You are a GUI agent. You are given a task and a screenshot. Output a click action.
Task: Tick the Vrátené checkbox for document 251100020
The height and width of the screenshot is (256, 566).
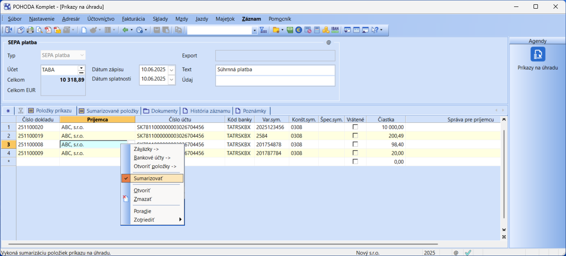click(x=356, y=127)
